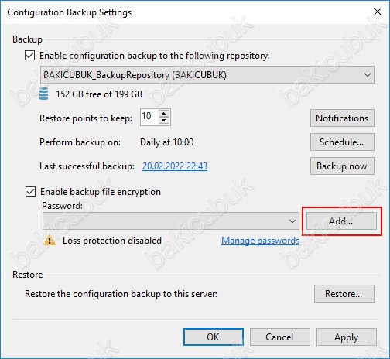Open the Schedule... dialog

(x=342, y=142)
